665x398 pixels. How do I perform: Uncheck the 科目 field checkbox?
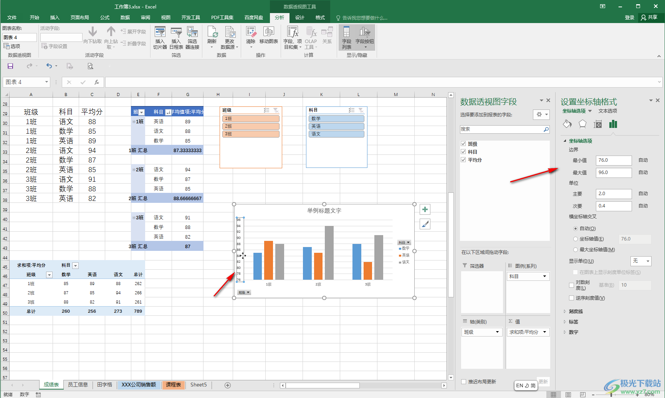click(x=463, y=152)
